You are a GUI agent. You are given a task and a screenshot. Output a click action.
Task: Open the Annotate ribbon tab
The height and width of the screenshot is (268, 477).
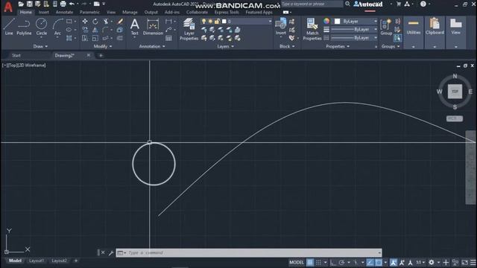pyautogui.click(x=64, y=12)
